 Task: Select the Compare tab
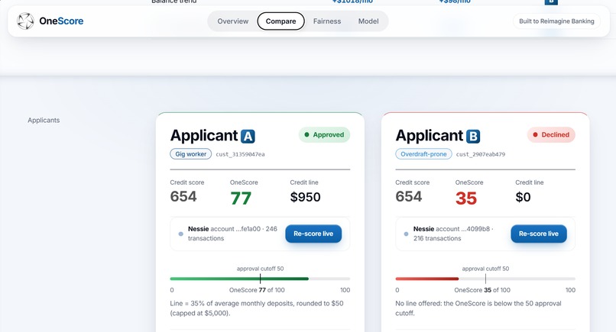click(281, 21)
